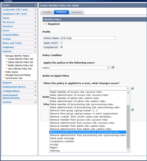Toggle the Apply once checkbox
147x161 pixels.
(x=61, y=42)
